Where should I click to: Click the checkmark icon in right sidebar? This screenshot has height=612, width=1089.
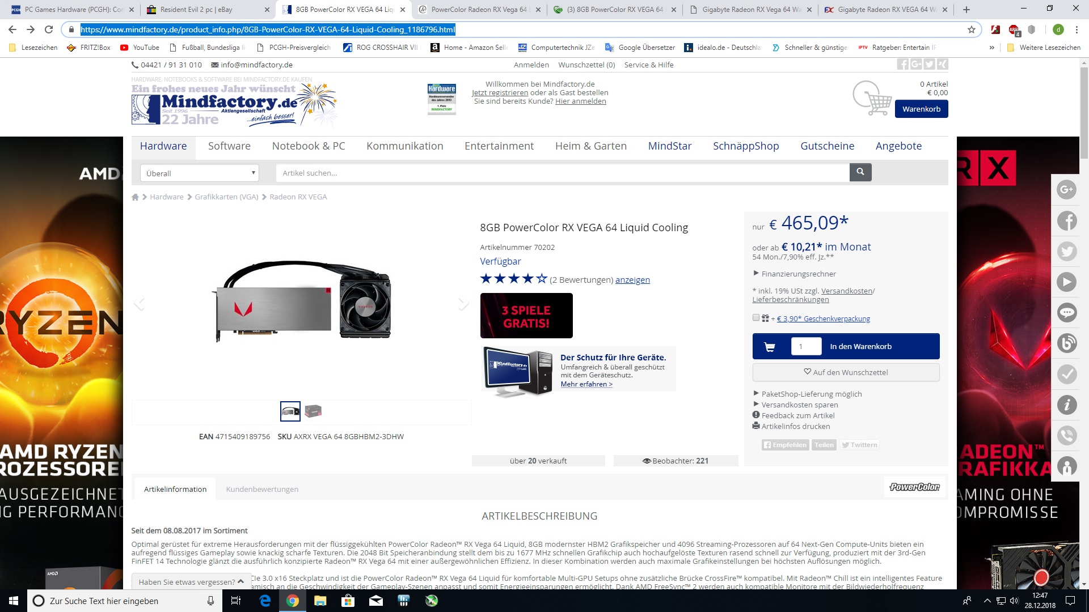click(1067, 374)
